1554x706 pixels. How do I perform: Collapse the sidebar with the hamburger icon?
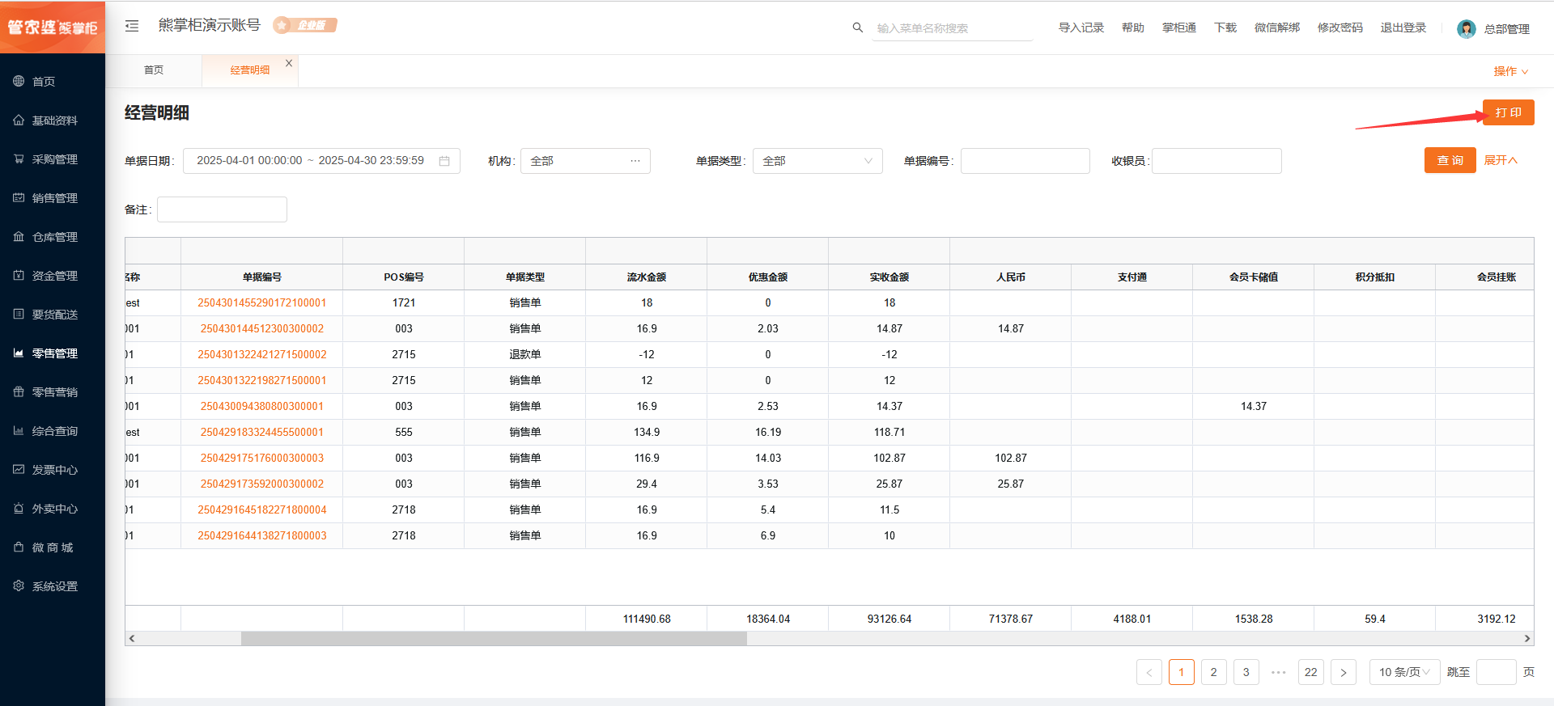132,26
